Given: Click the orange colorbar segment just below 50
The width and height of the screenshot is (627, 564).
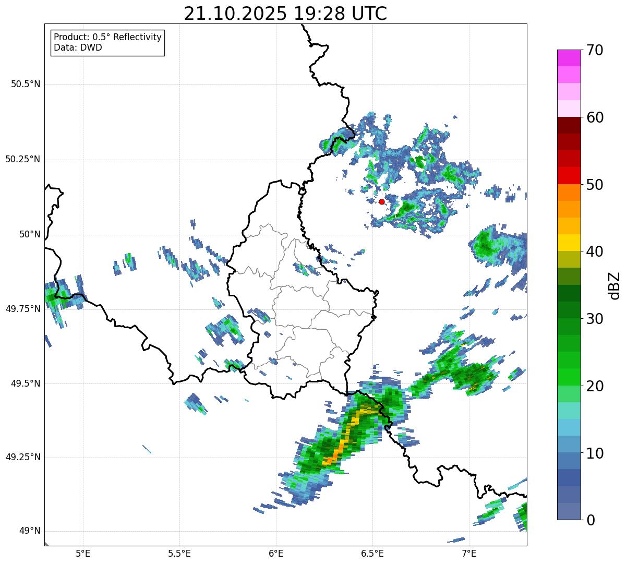Looking at the screenshot, I should [x=569, y=193].
